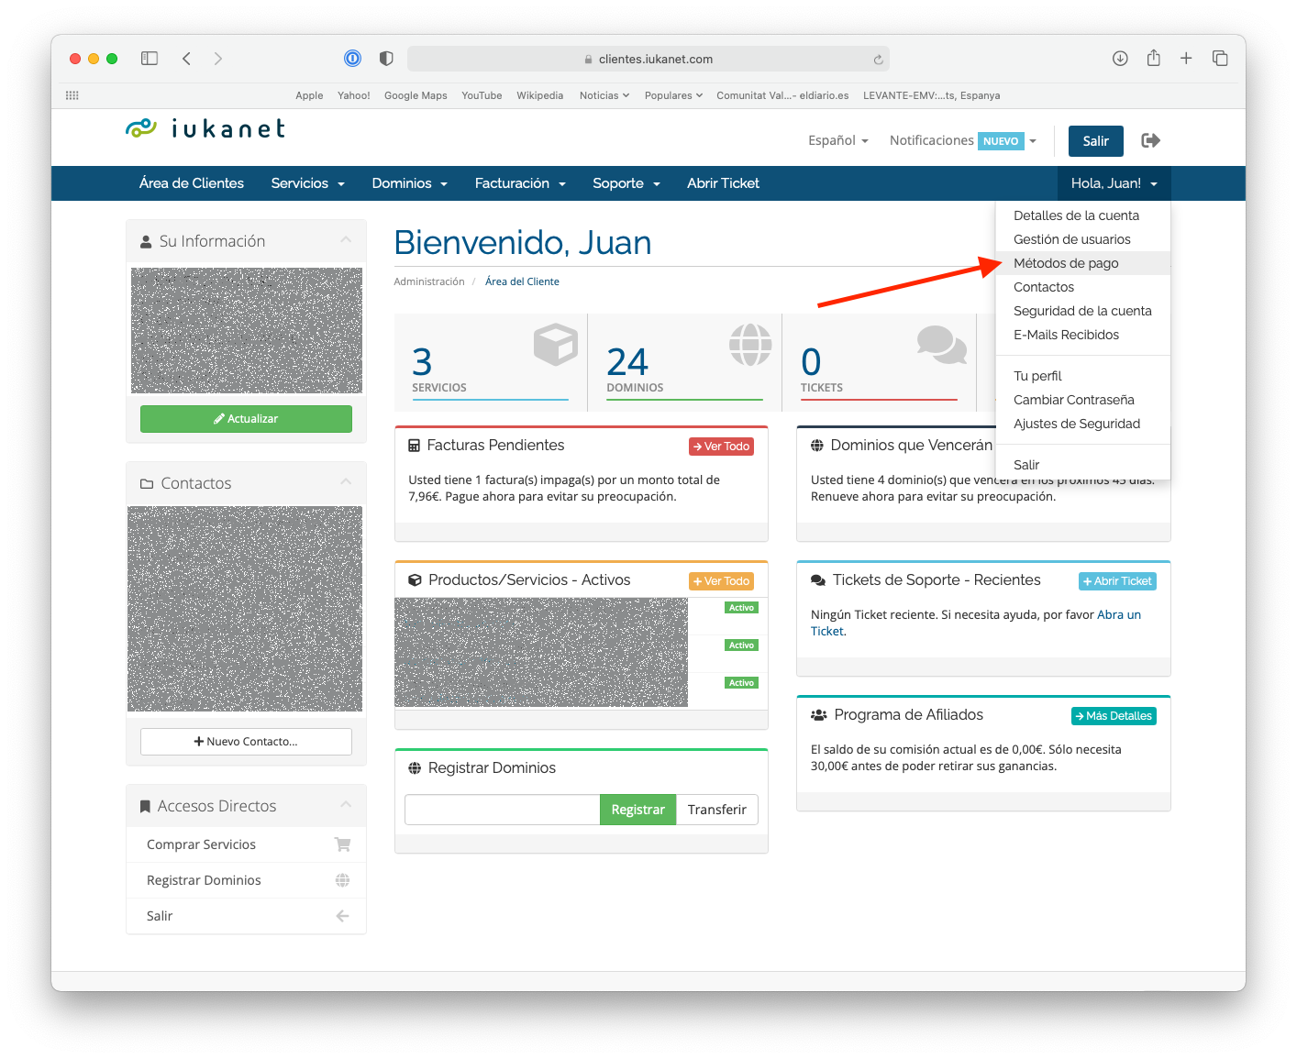
Task: Click the Transferir domain button
Action: pyautogui.click(x=717, y=810)
